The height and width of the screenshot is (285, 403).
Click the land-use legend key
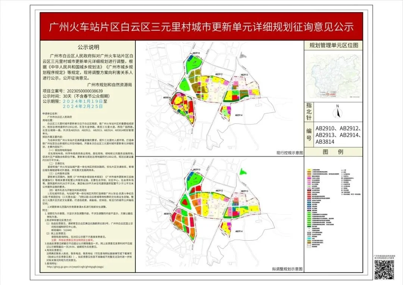[333, 208]
